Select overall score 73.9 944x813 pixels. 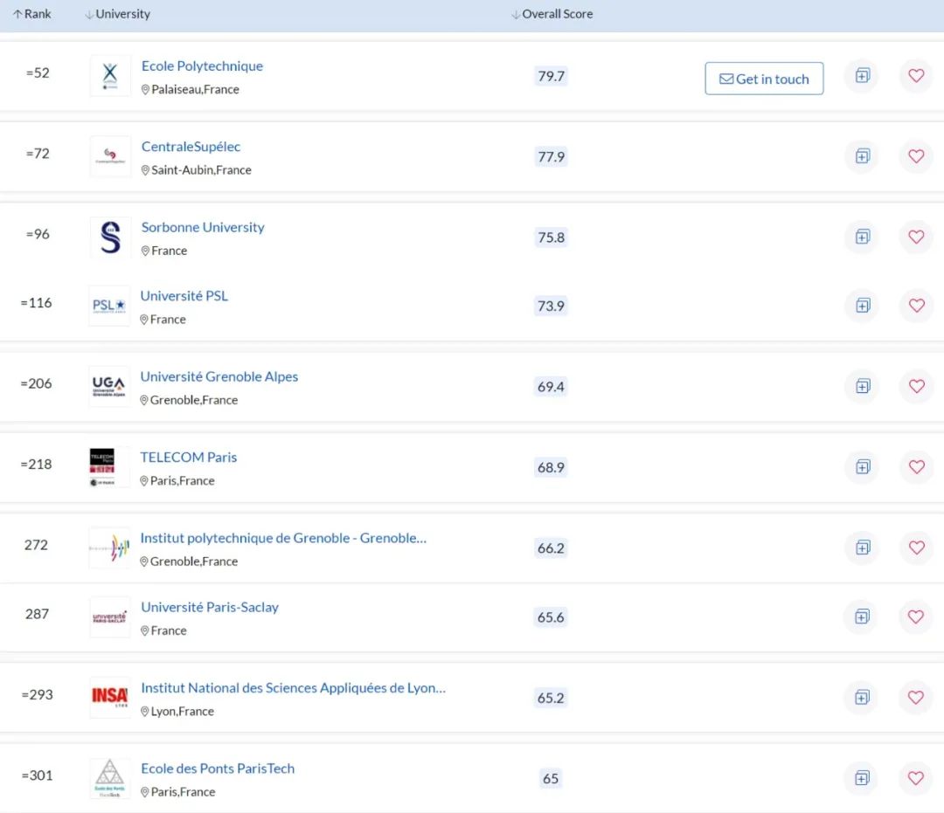551,307
